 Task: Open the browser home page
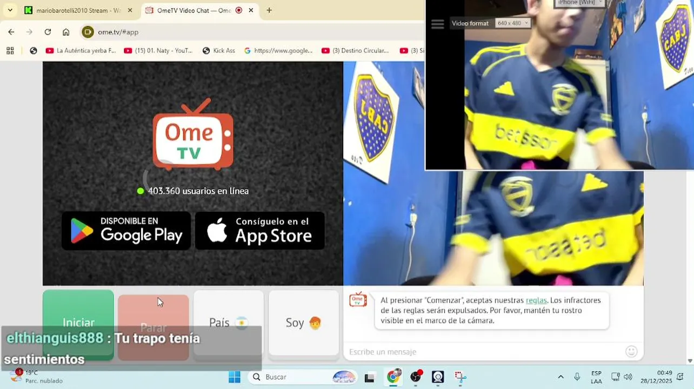tap(66, 32)
